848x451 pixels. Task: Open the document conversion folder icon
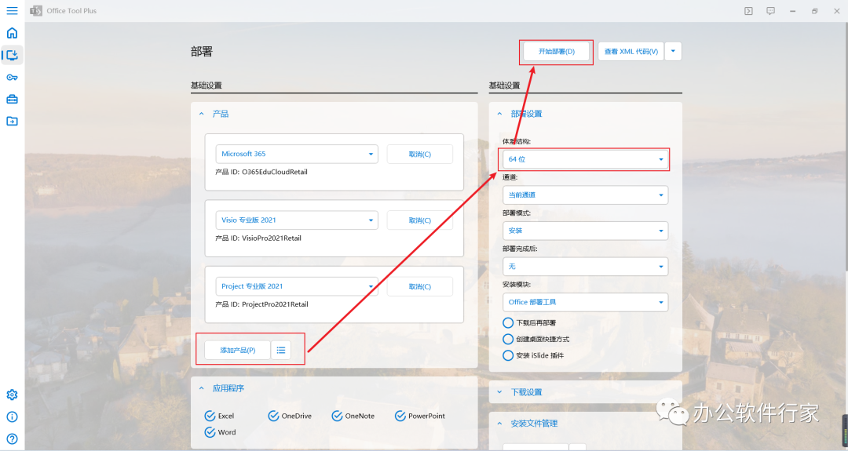click(12, 121)
